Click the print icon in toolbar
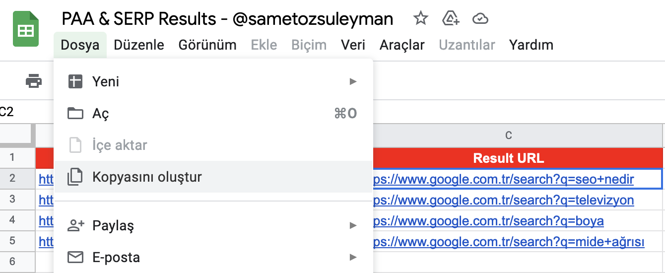 [x=34, y=81]
